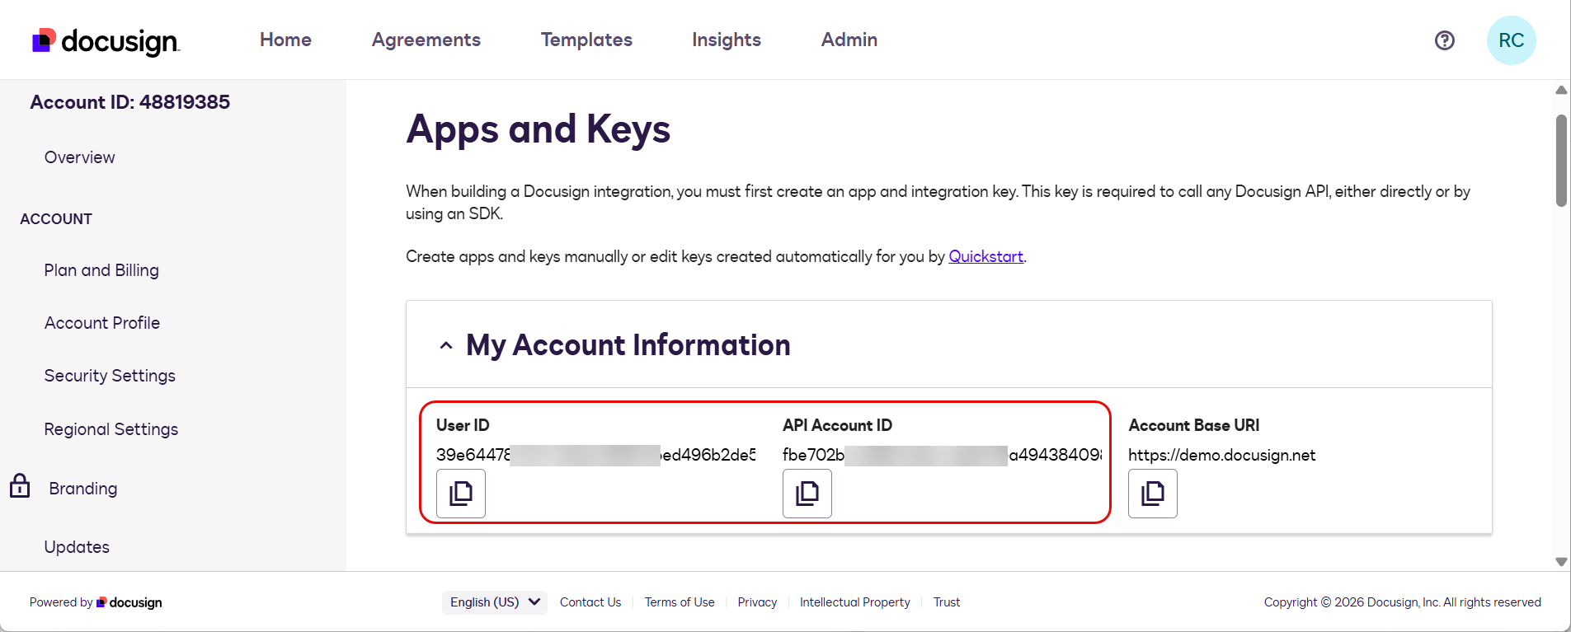
Task: Open the English (US) language dropdown
Action: [495, 602]
